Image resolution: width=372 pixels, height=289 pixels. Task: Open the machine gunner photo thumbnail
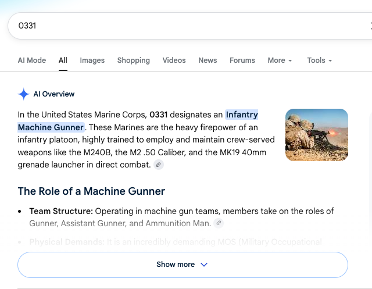click(317, 135)
